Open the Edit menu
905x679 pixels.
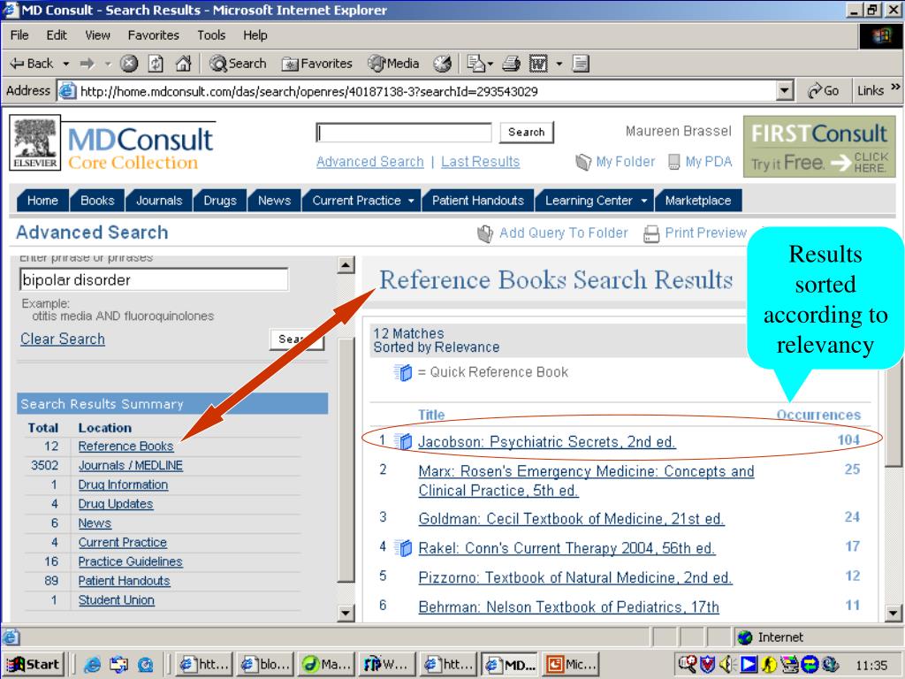pos(57,35)
